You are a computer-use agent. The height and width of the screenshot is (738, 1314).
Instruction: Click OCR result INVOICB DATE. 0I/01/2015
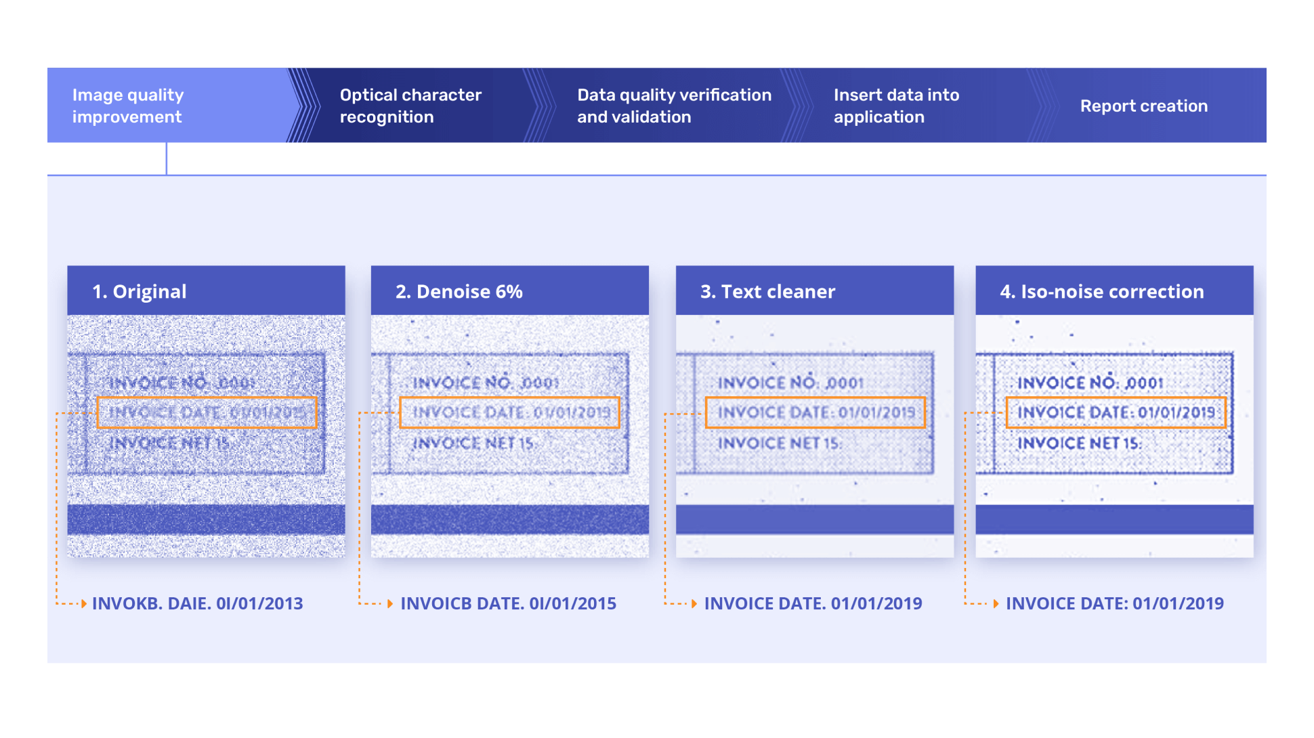pyautogui.click(x=508, y=603)
